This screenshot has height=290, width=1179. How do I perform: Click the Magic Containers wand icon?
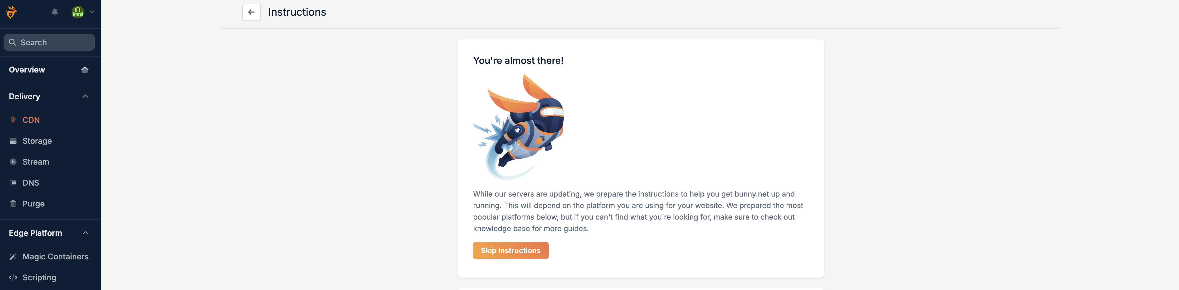13,257
